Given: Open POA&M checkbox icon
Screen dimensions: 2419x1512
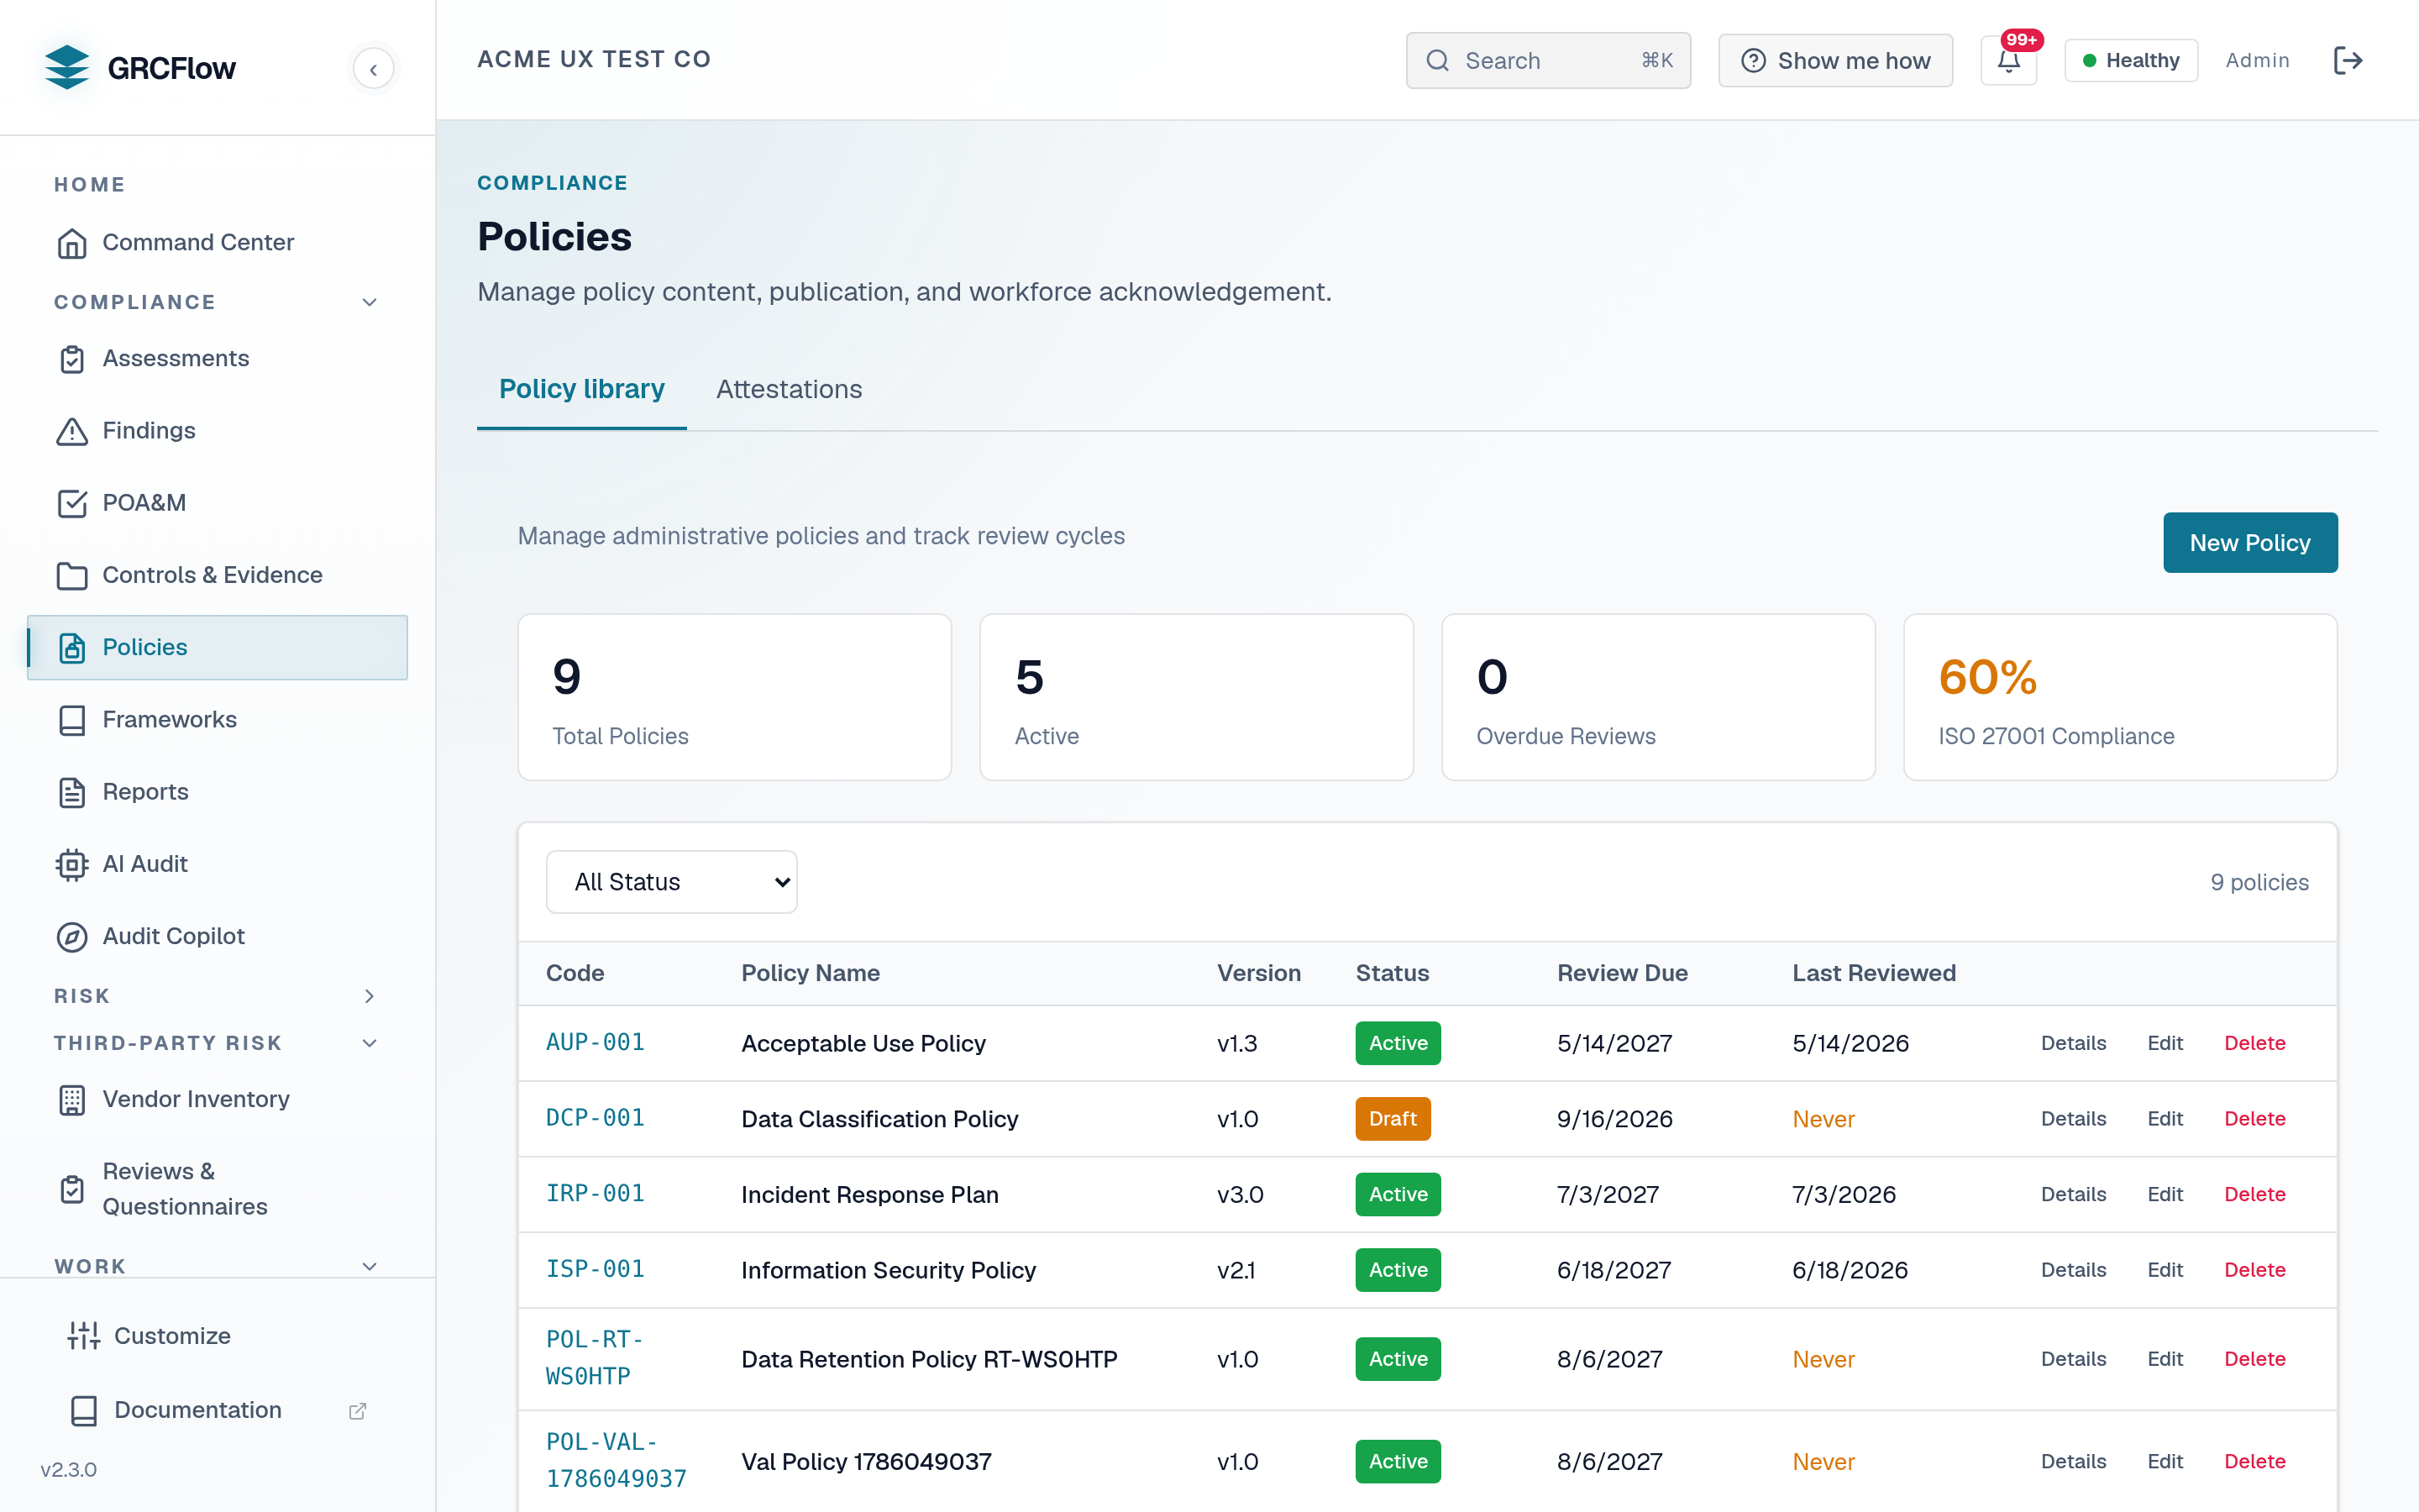Looking at the screenshot, I should pos(72,503).
